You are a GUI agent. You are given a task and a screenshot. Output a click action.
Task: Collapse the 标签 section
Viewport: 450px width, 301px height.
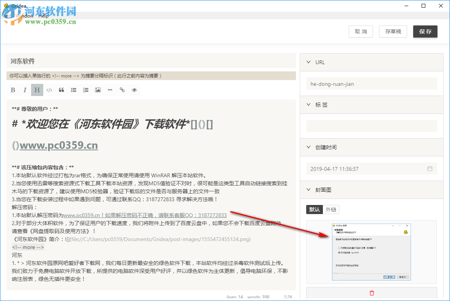tap(308, 104)
